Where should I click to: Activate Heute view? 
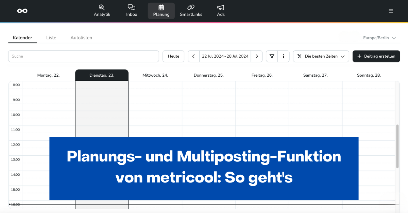click(173, 56)
